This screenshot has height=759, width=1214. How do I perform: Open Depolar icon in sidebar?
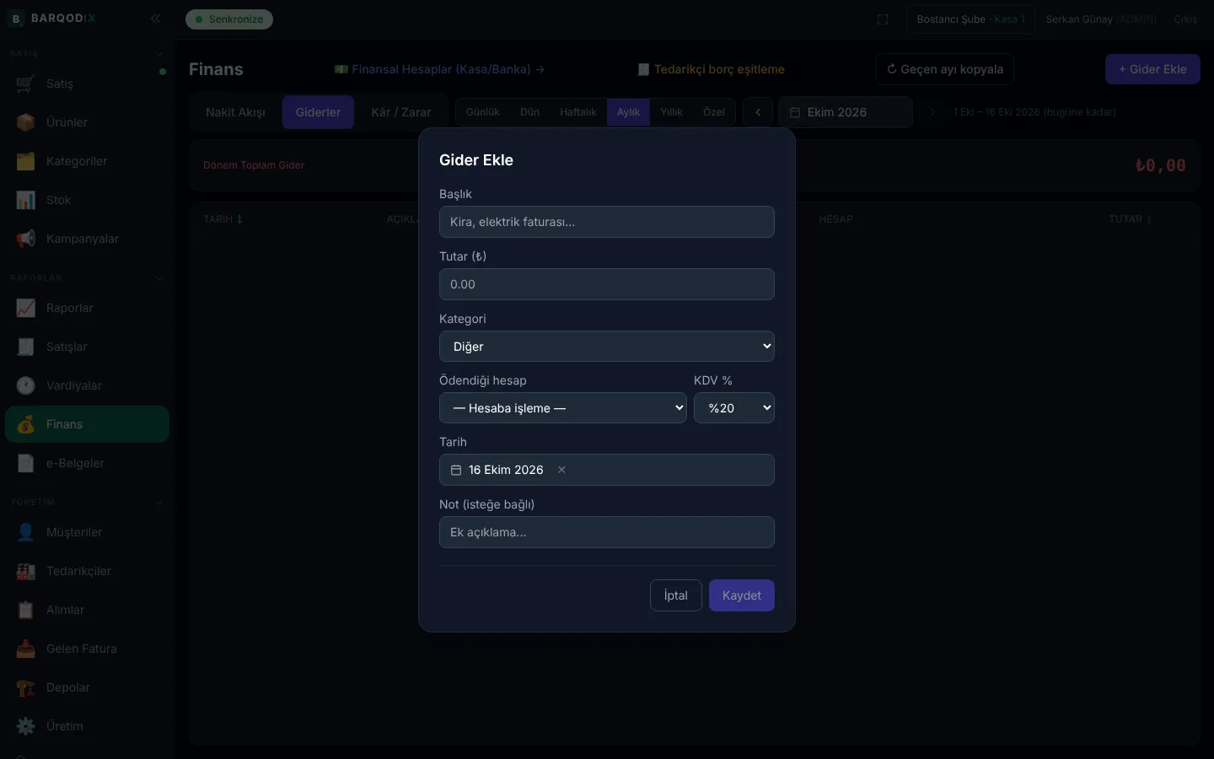(26, 687)
